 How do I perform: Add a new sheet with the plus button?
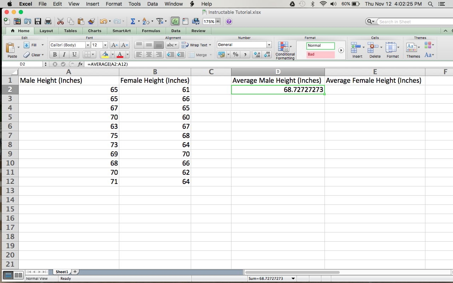[x=75, y=272]
